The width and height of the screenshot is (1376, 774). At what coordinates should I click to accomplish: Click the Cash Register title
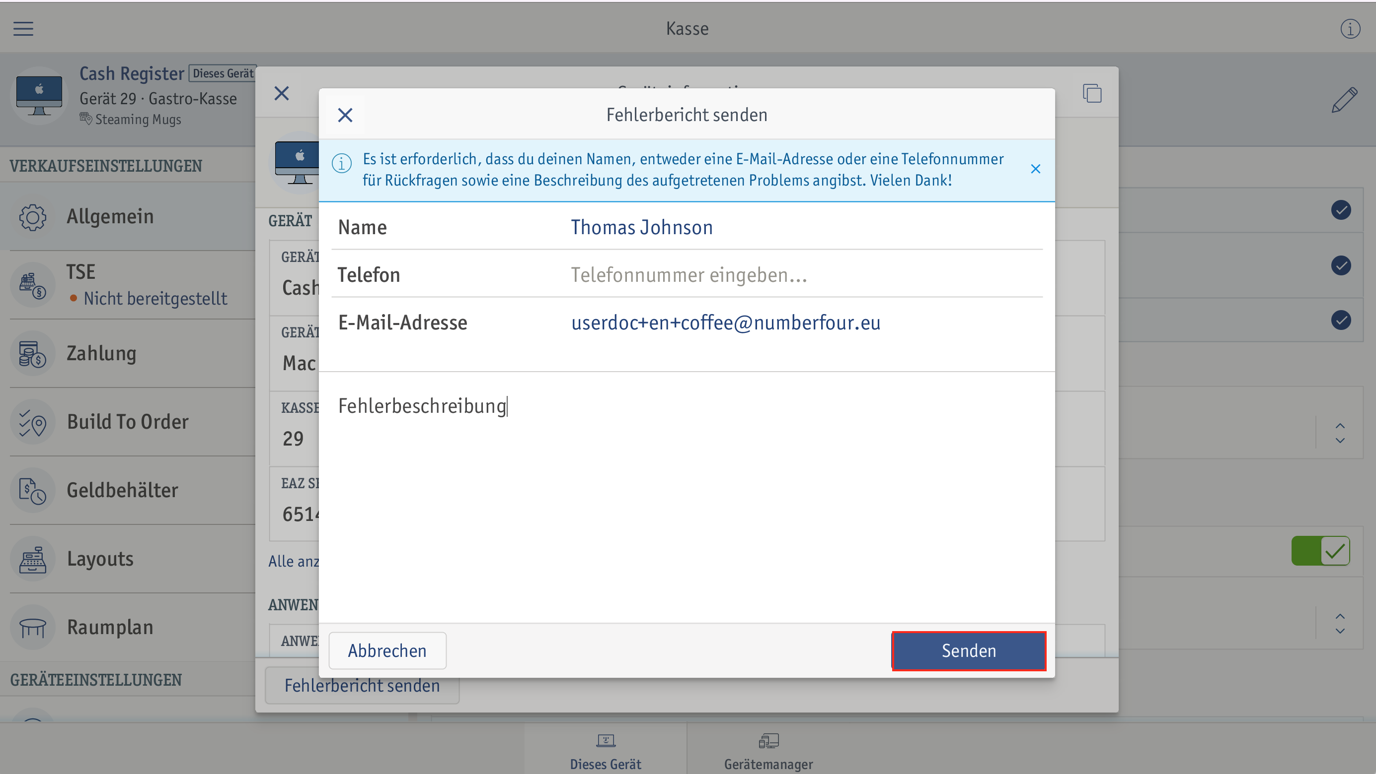click(132, 73)
